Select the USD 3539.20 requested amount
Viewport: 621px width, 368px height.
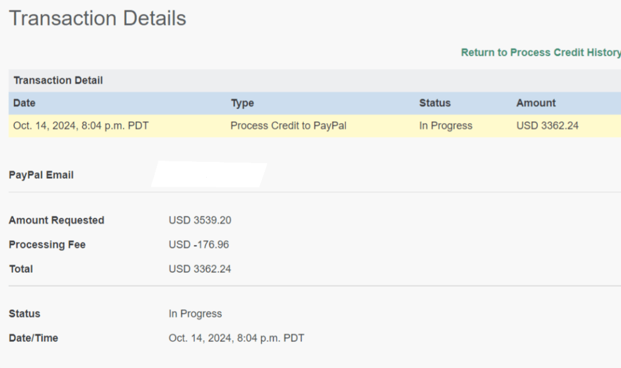[x=200, y=220]
